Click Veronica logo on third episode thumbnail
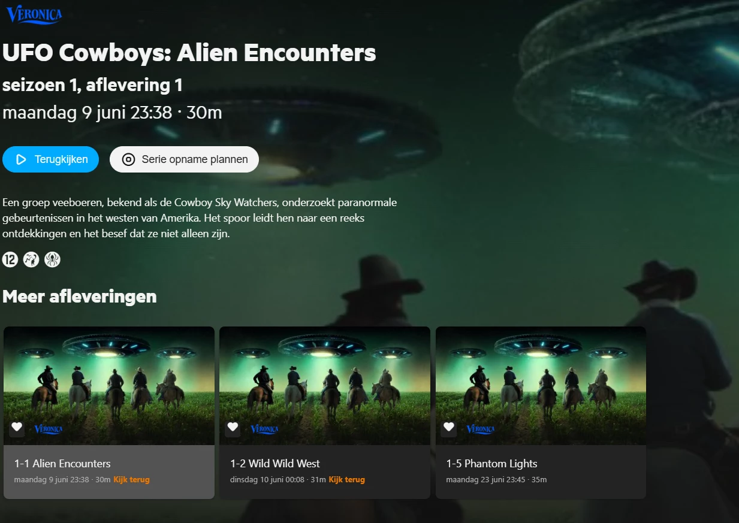 click(480, 429)
